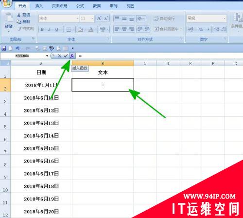Click the Save icon in quick toolbar
The height and width of the screenshot is (218, 243).
pyautogui.click(x=4, y=48)
